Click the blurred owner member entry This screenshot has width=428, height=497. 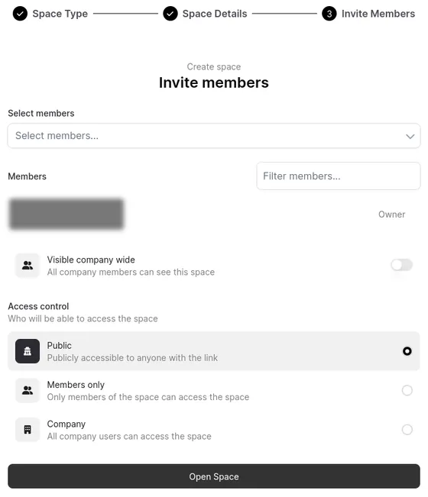(x=66, y=214)
